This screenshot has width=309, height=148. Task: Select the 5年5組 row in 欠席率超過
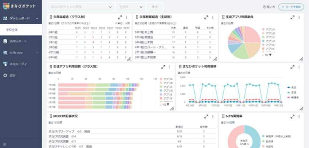[x=89, y=47]
